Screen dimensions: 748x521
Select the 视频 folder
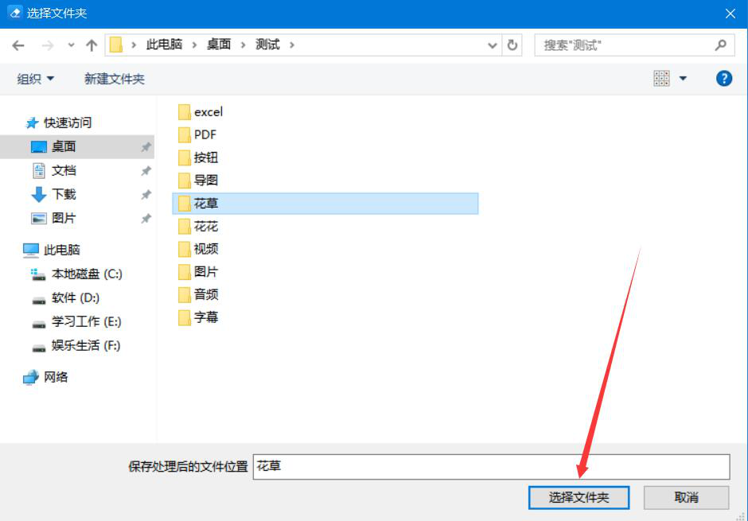pyautogui.click(x=198, y=249)
